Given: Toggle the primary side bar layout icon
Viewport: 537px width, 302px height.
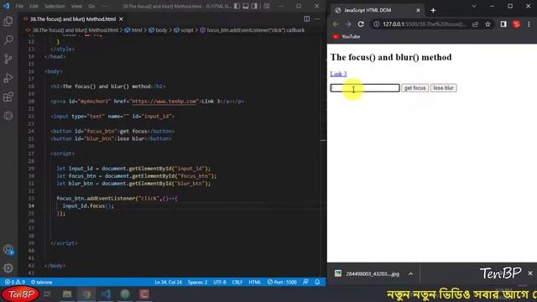Looking at the screenshot, I should tap(237, 6).
